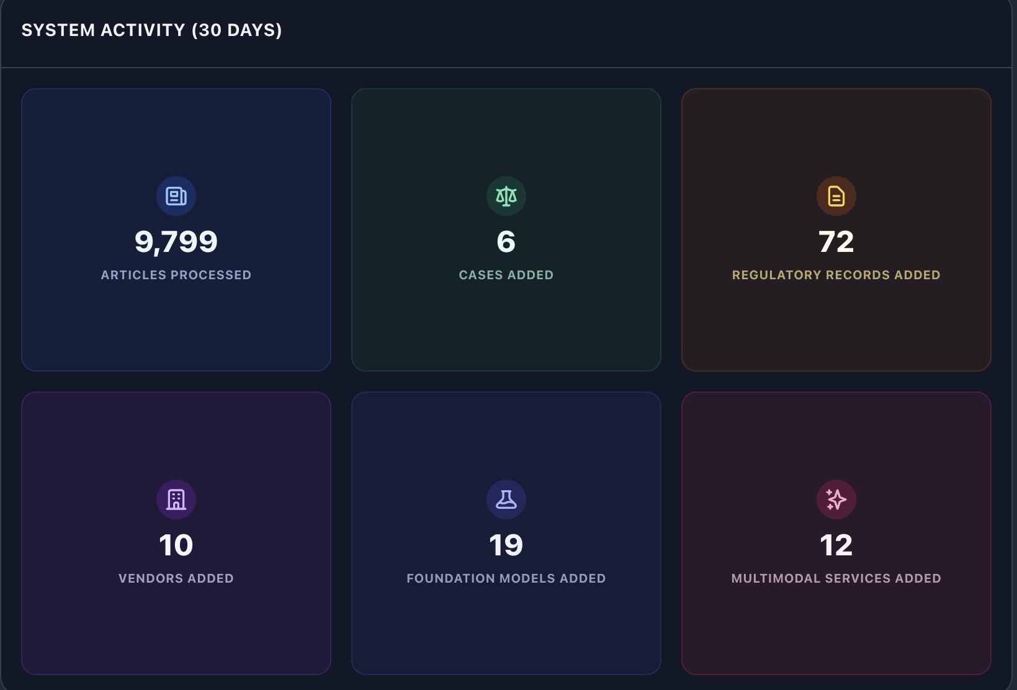The image size is (1017, 690).
Task: Click the Vendors Added label
Action: (x=176, y=578)
